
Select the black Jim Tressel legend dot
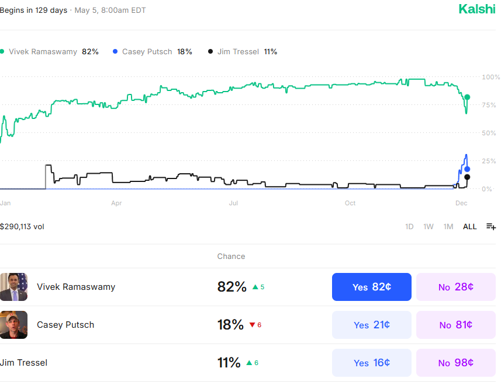pyautogui.click(x=210, y=51)
